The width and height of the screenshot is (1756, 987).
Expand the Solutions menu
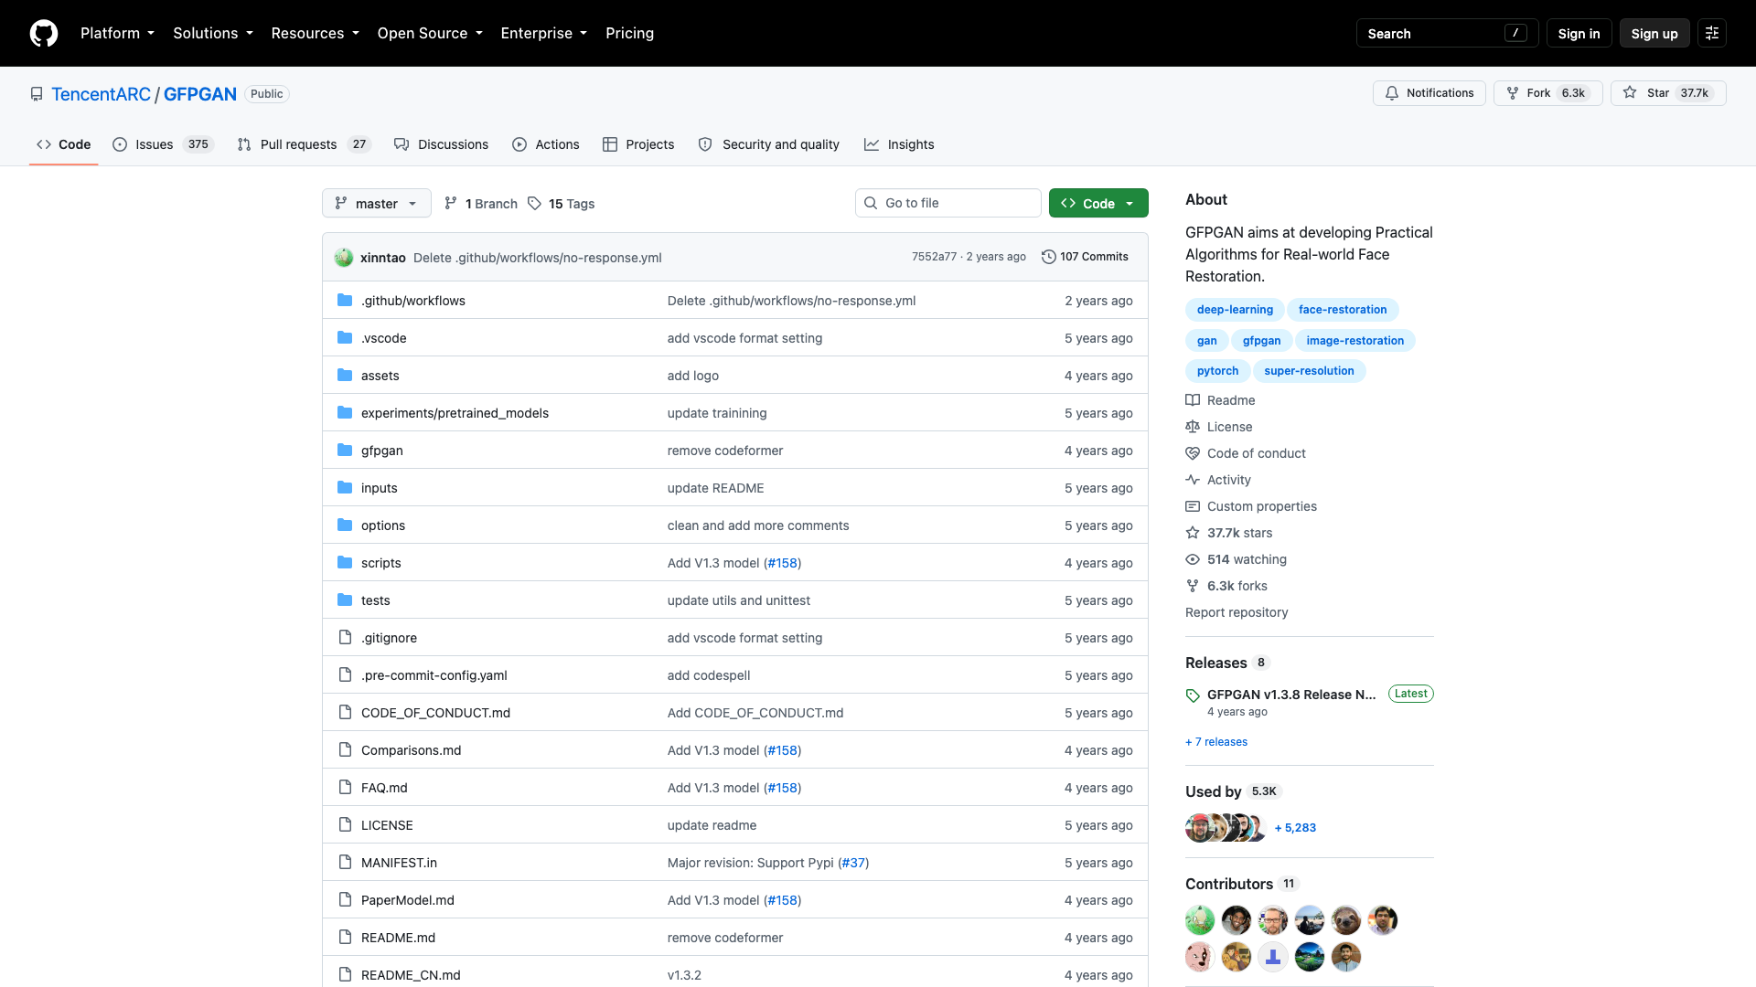click(212, 34)
